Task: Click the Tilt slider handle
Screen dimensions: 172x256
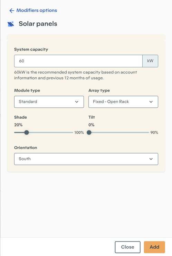Action: (89, 132)
